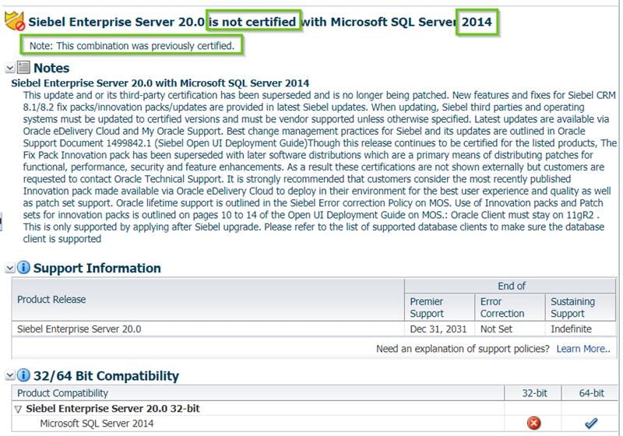Screen dimensions: 623x436
Task: Click the 32/64 Bit Compatibility heading text
Action: pyautogui.click(x=106, y=375)
